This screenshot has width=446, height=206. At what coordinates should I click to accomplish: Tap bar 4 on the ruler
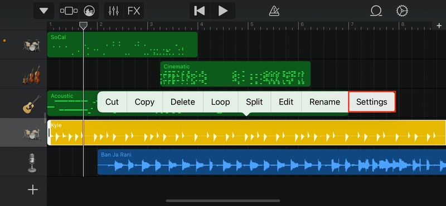(x=201, y=24)
